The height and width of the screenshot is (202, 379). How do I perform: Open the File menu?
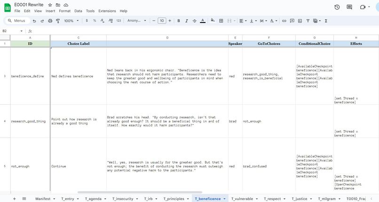click(17, 11)
